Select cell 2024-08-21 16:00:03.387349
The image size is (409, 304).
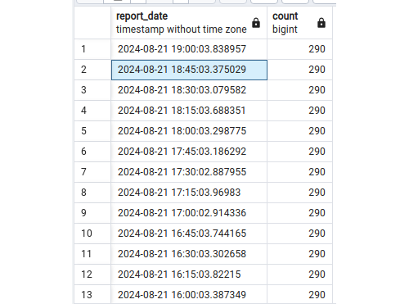[x=189, y=294]
